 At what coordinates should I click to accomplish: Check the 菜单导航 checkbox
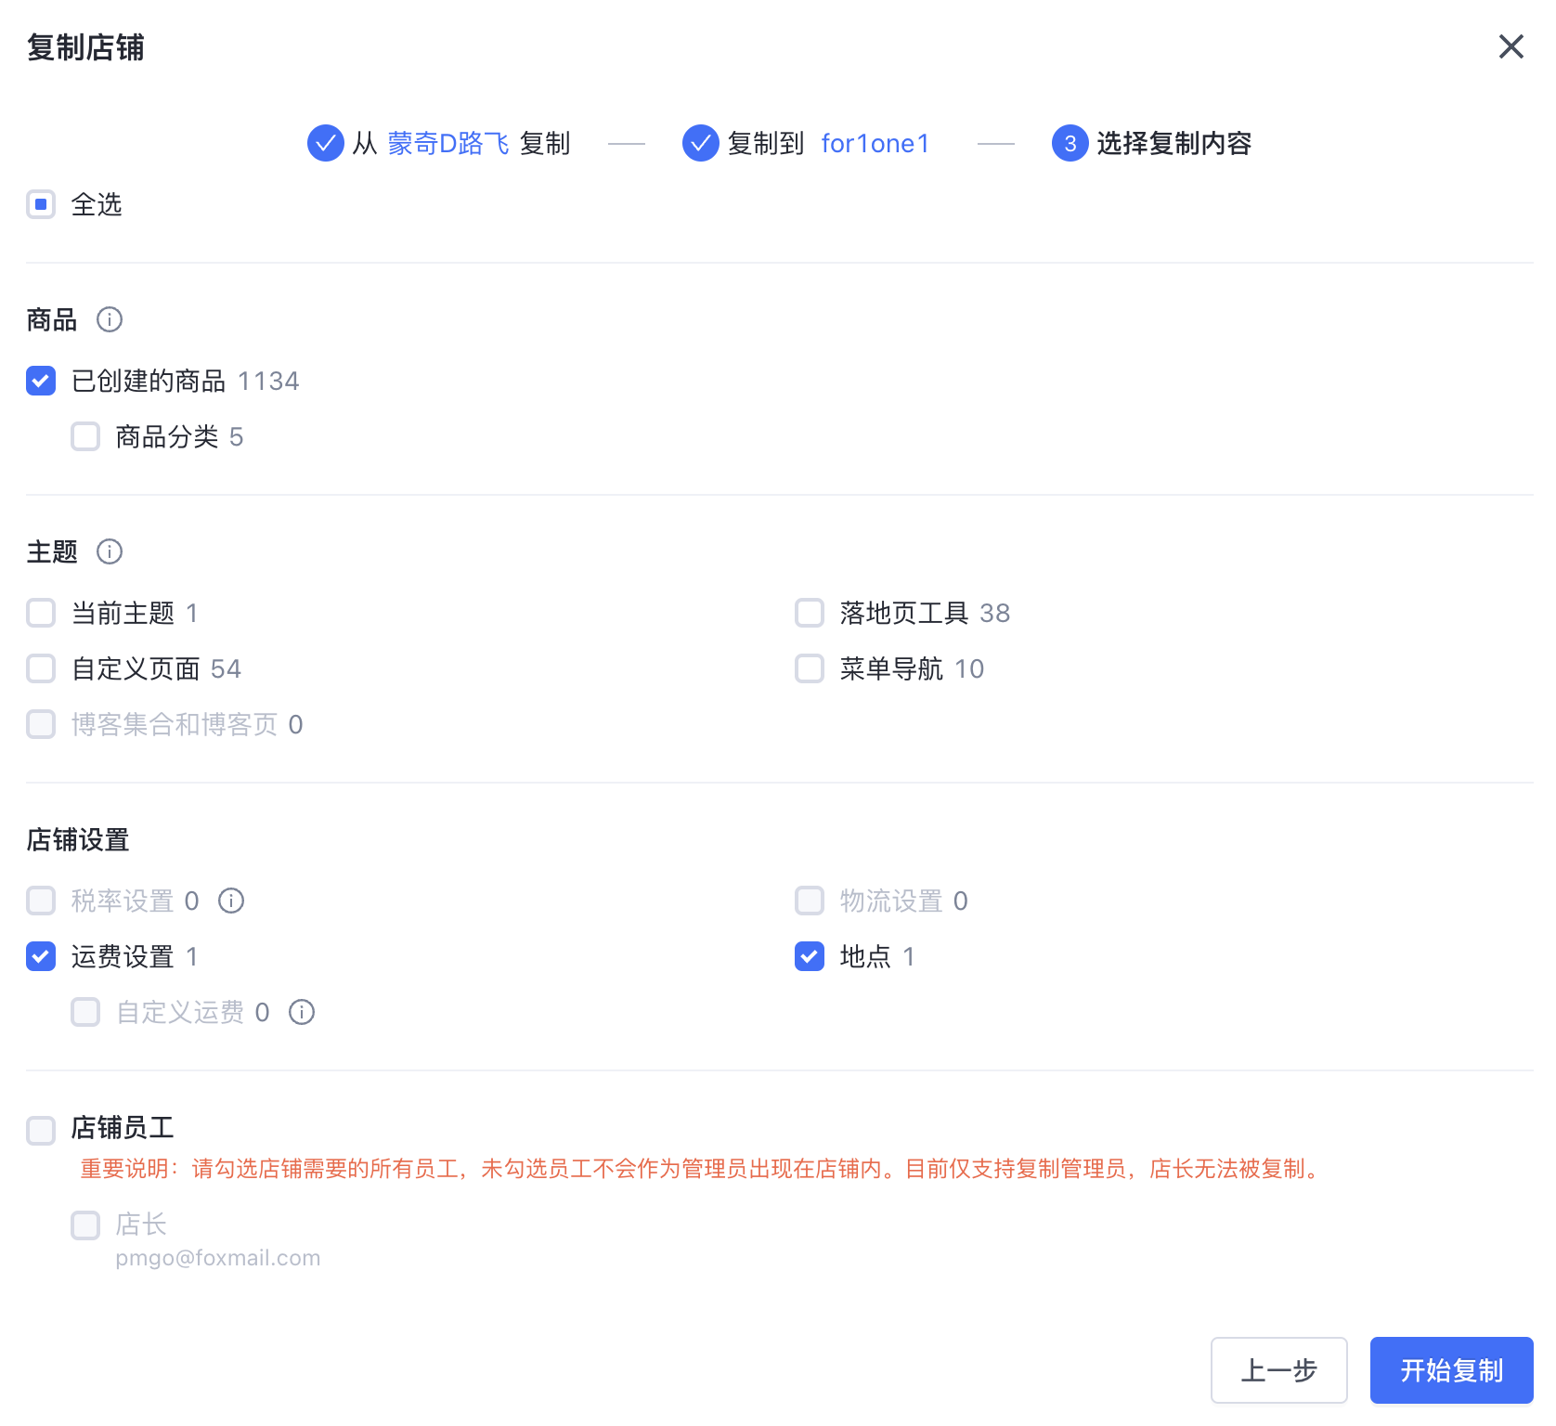pos(810,668)
